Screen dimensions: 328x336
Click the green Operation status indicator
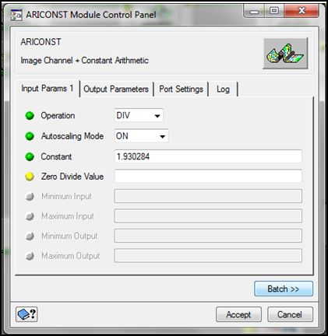[x=30, y=116]
